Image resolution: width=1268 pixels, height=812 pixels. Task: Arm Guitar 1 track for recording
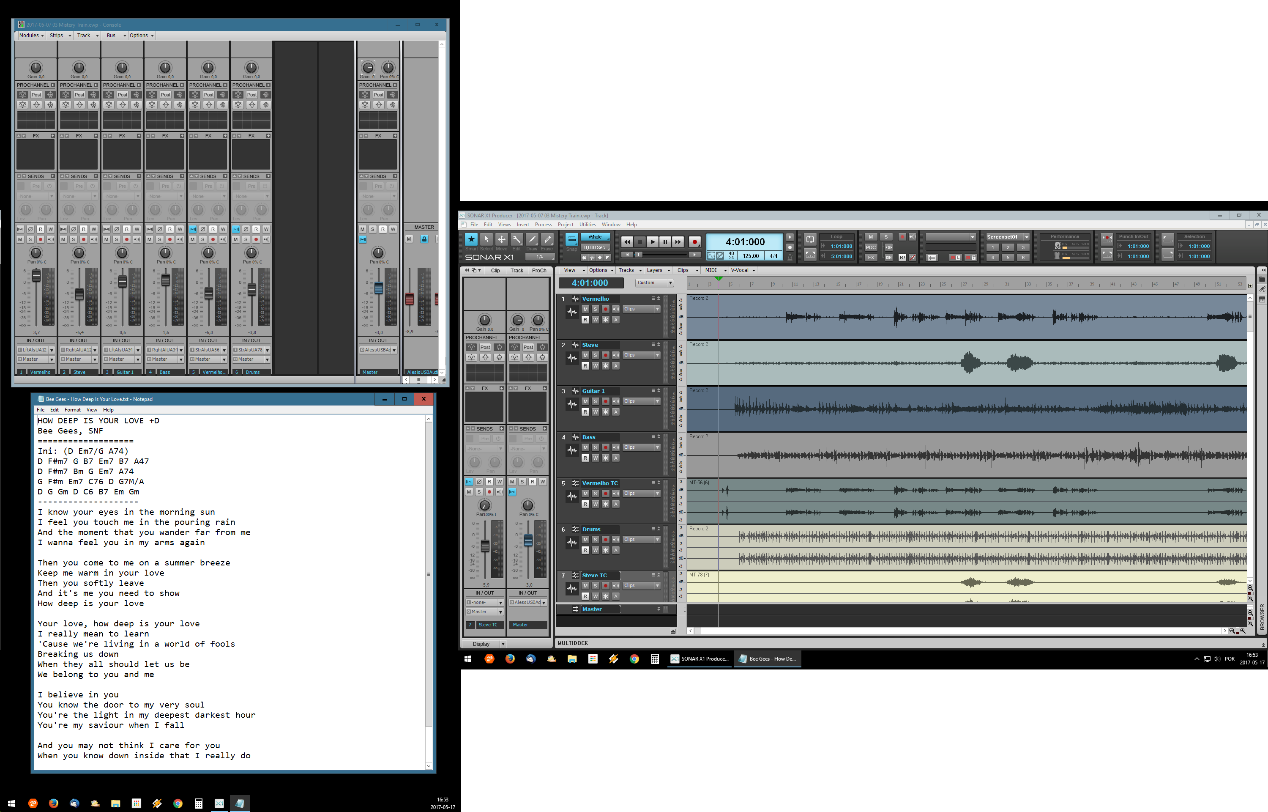point(605,401)
